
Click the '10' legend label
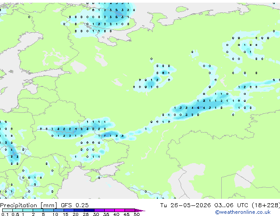(x=55, y=214)
